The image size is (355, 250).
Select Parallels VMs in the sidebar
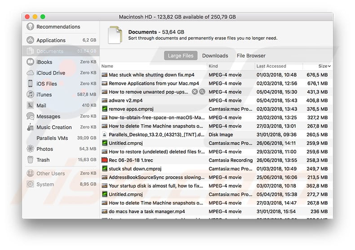(x=52, y=138)
